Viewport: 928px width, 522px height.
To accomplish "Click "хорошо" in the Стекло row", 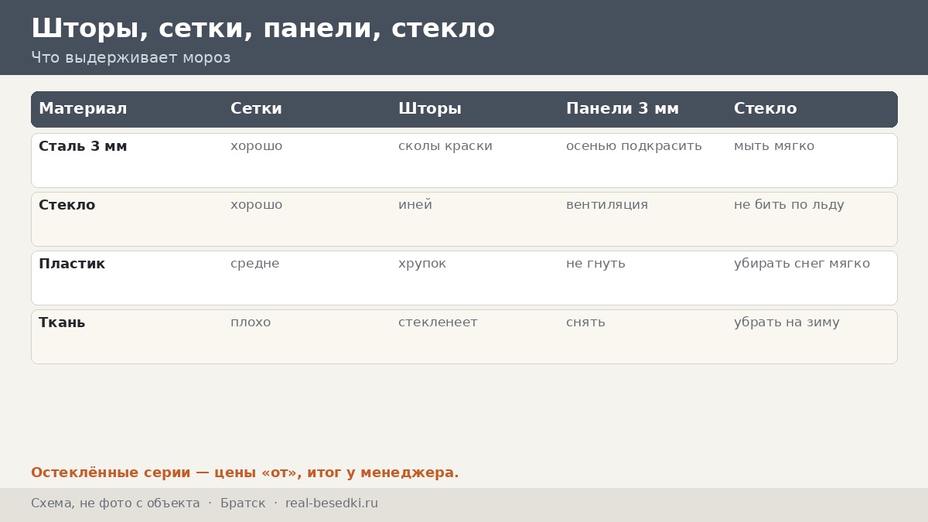I will point(257,205).
